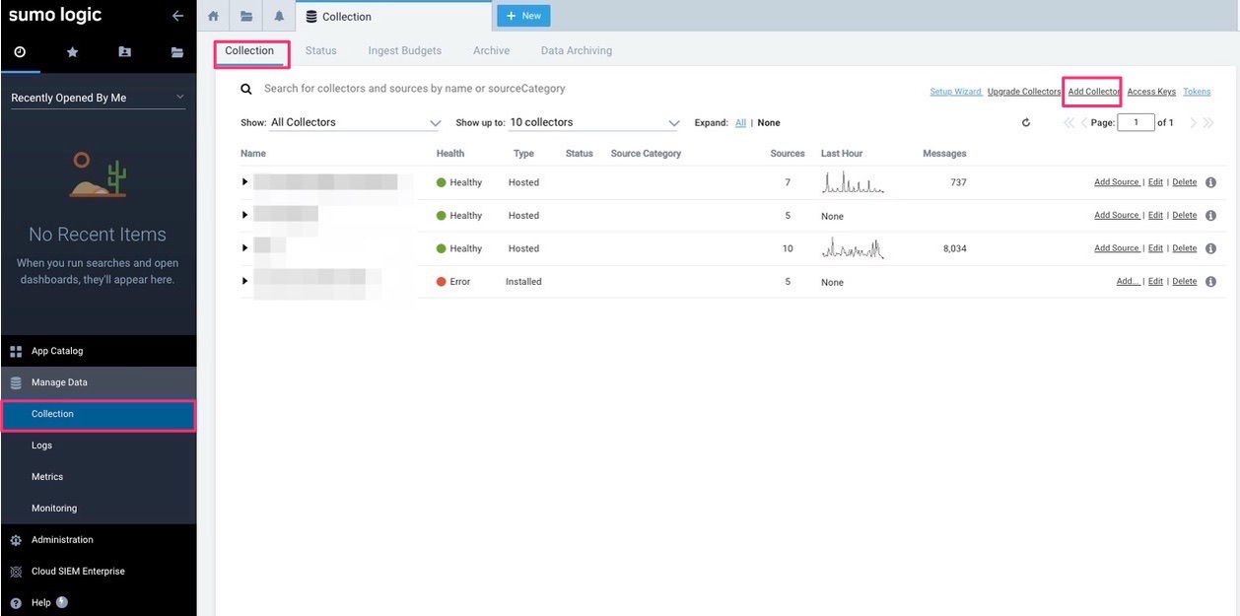Show favorites via the star icon
1240x616 pixels.
click(x=72, y=52)
